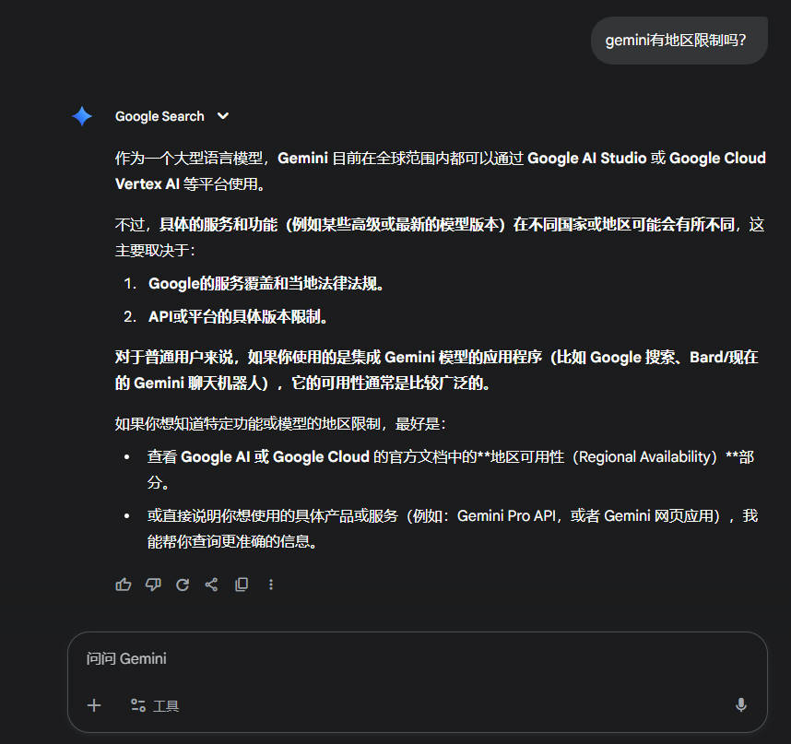Image resolution: width=791 pixels, height=744 pixels.
Task: Open the 工具 tools menu
Action: 155,705
